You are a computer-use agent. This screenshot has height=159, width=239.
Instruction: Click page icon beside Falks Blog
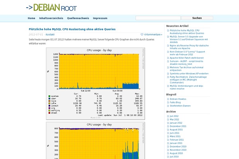168,103
